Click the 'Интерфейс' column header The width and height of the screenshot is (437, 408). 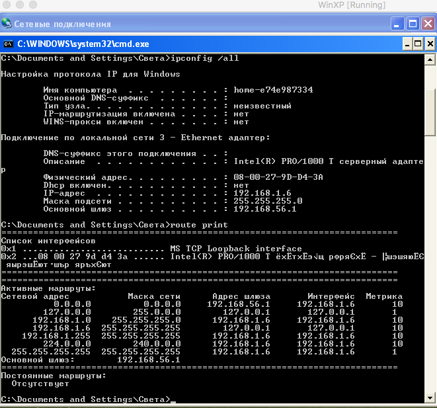331,296
